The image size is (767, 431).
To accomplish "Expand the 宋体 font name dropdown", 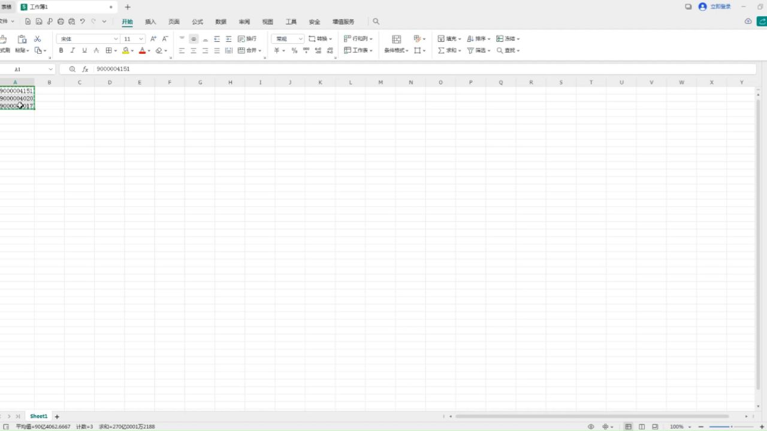I will [x=116, y=39].
